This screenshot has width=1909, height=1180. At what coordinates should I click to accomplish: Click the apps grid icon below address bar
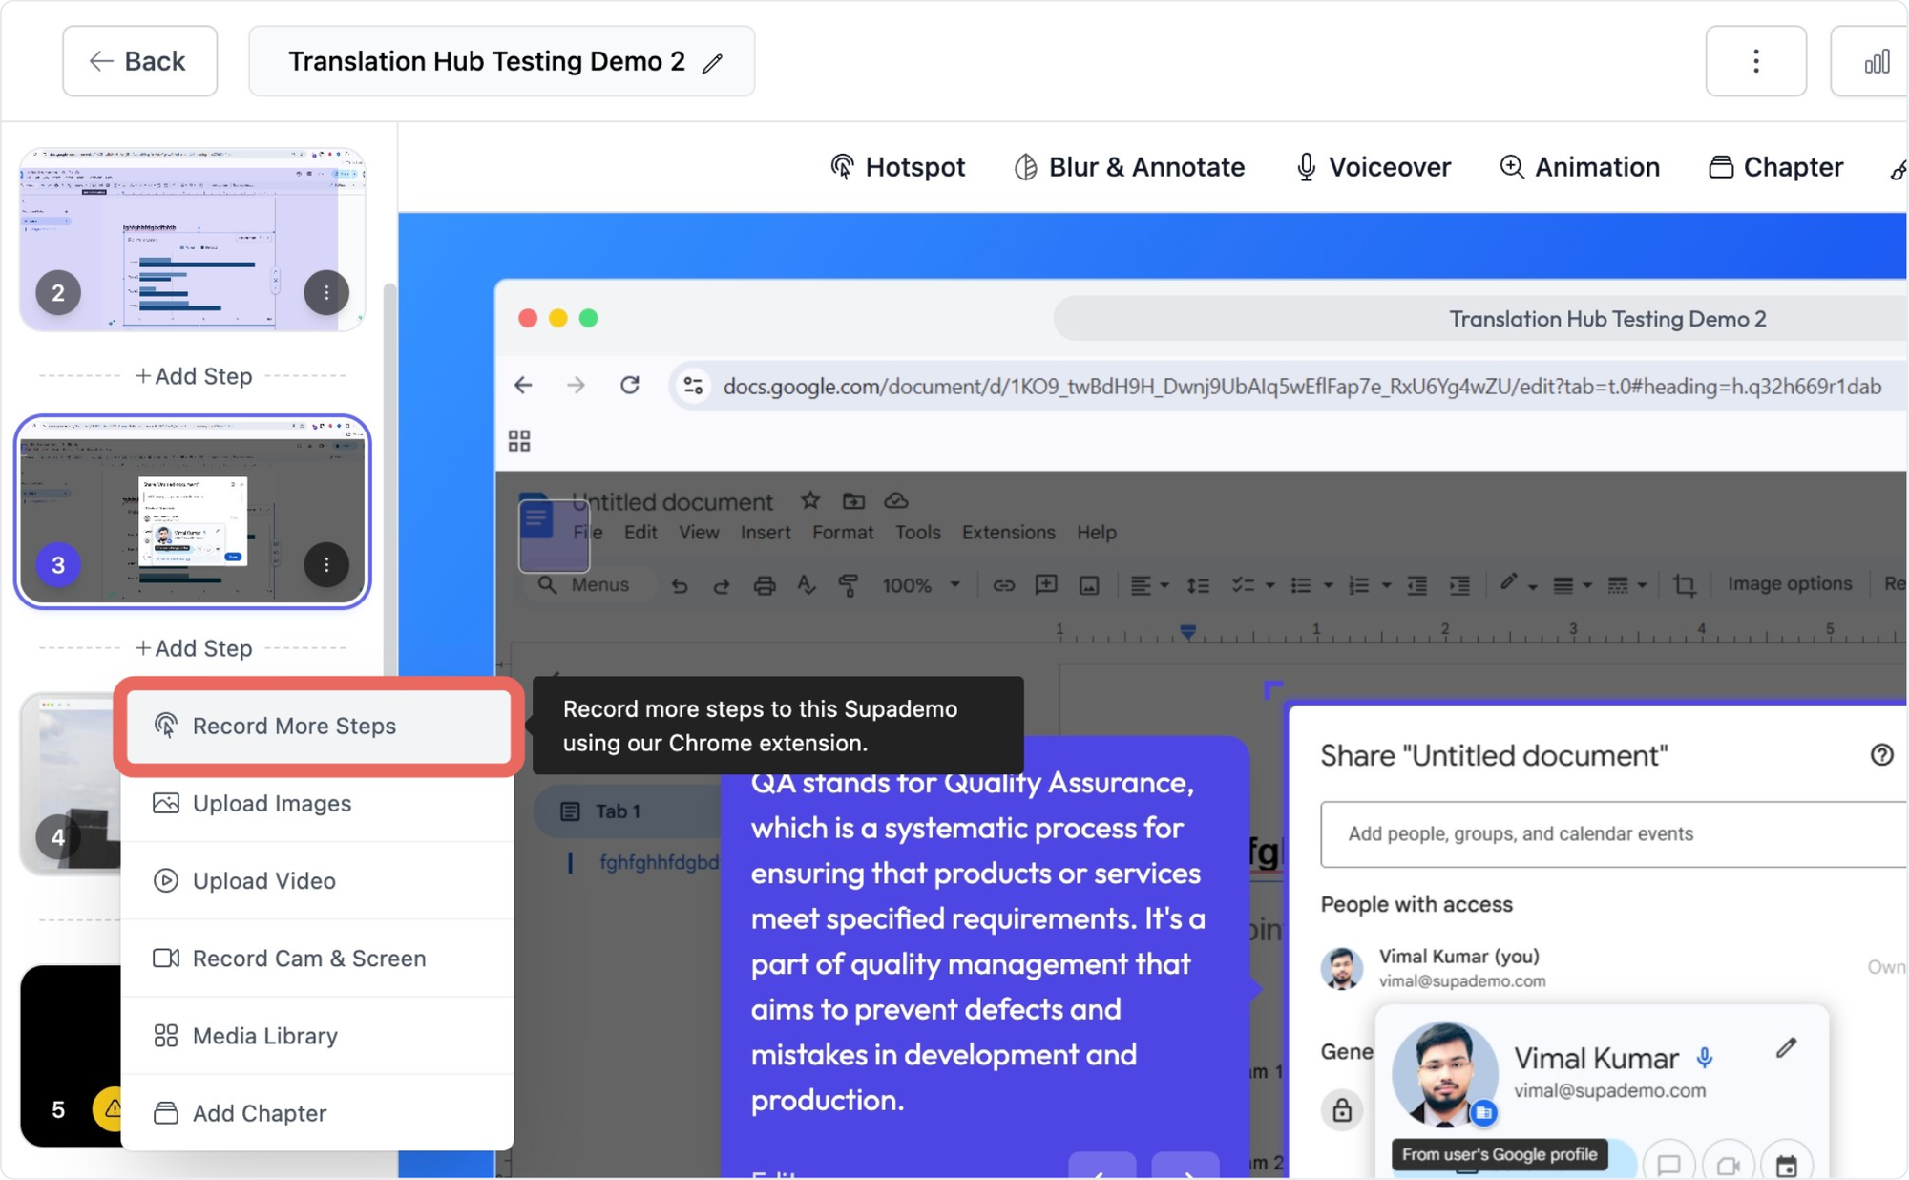tap(519, 441)
